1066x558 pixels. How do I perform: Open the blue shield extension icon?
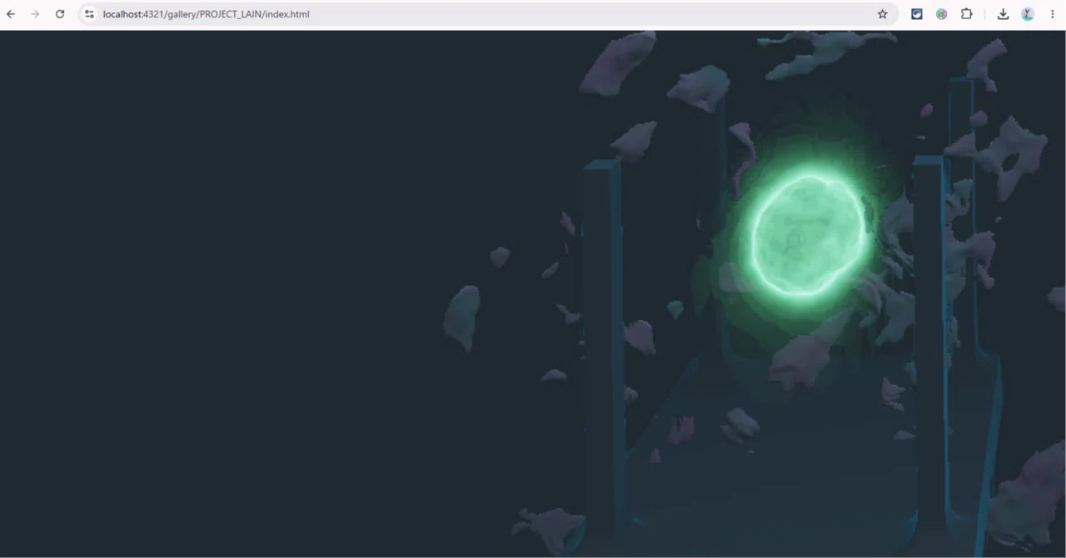917,14
